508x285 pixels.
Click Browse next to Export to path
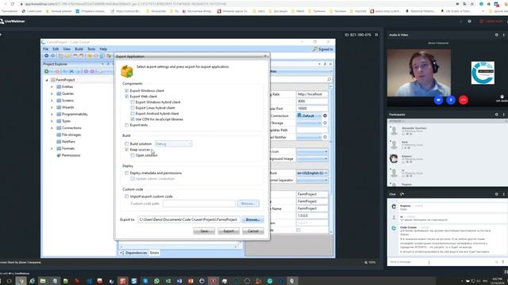pos(252,219)
